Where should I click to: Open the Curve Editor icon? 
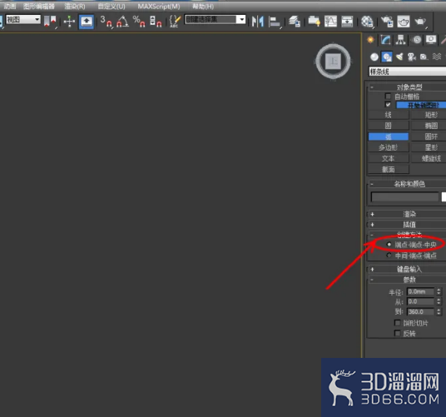pos(330,22)
